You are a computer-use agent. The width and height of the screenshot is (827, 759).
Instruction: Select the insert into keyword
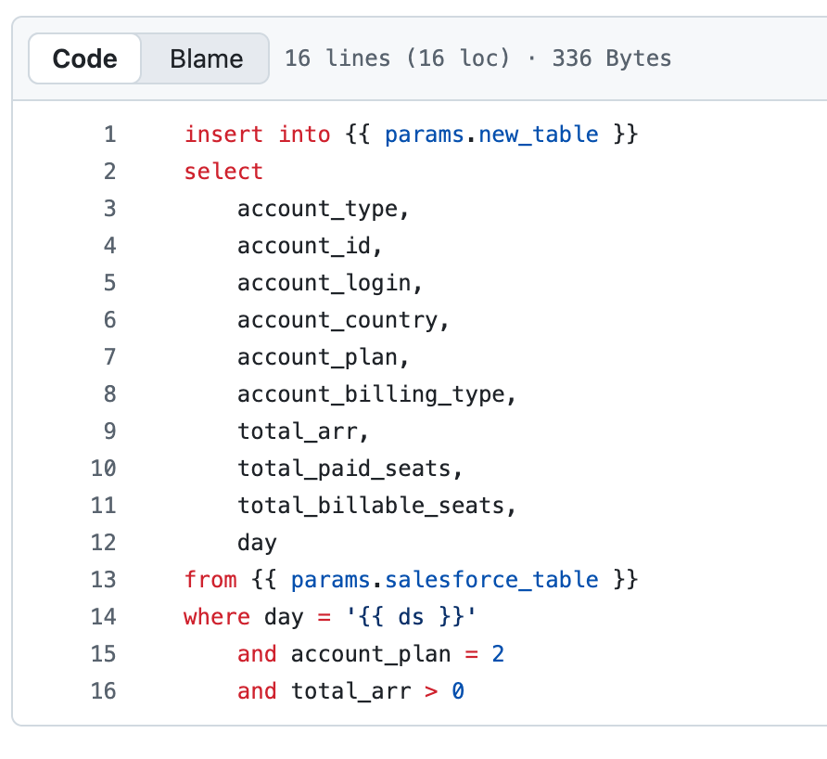255,134
